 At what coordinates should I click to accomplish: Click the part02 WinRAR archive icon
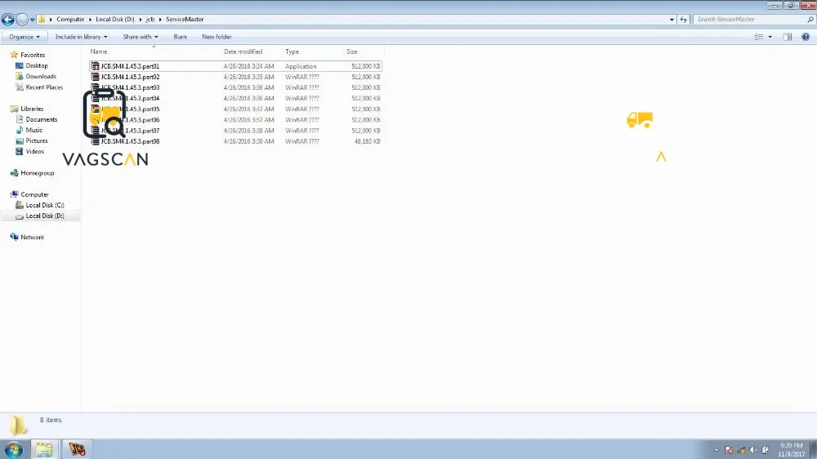pyautogui.click(x=95, y=77)
